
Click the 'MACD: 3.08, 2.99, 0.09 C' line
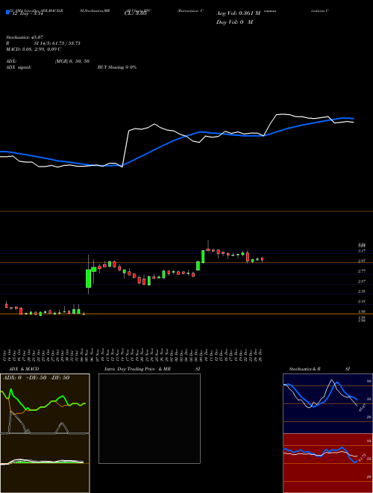point(34,49)
